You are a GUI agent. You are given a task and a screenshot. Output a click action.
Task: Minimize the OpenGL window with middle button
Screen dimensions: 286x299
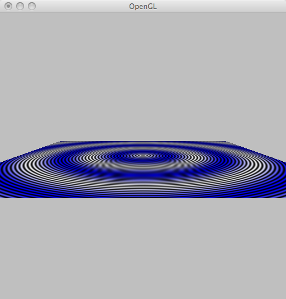pos(20,6)
